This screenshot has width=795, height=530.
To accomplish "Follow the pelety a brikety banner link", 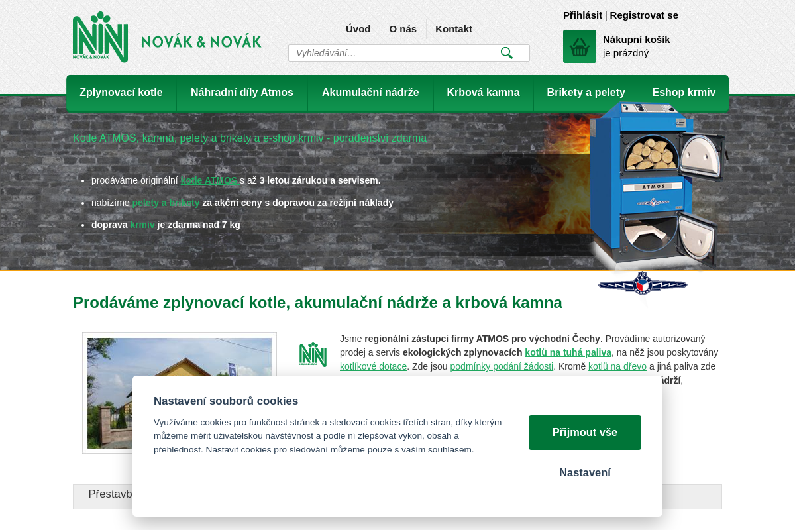I will [166, 203].
